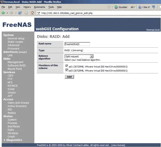Open the Help menu
This screenshot has width=161, height=147.
point(59,7)
